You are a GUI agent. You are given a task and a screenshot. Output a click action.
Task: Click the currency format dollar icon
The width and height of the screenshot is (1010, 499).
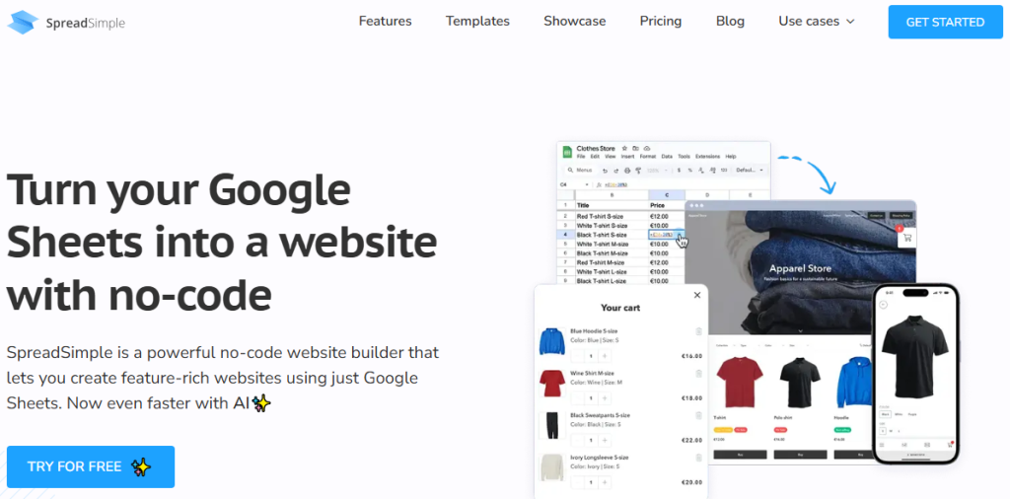679,171
